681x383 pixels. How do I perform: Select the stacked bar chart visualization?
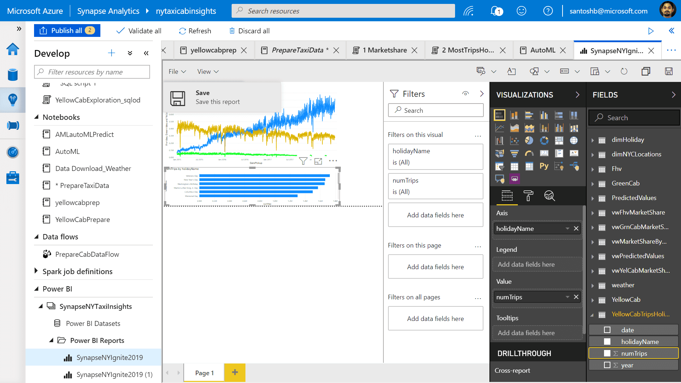pyautogui.click(x=499, y=115)
